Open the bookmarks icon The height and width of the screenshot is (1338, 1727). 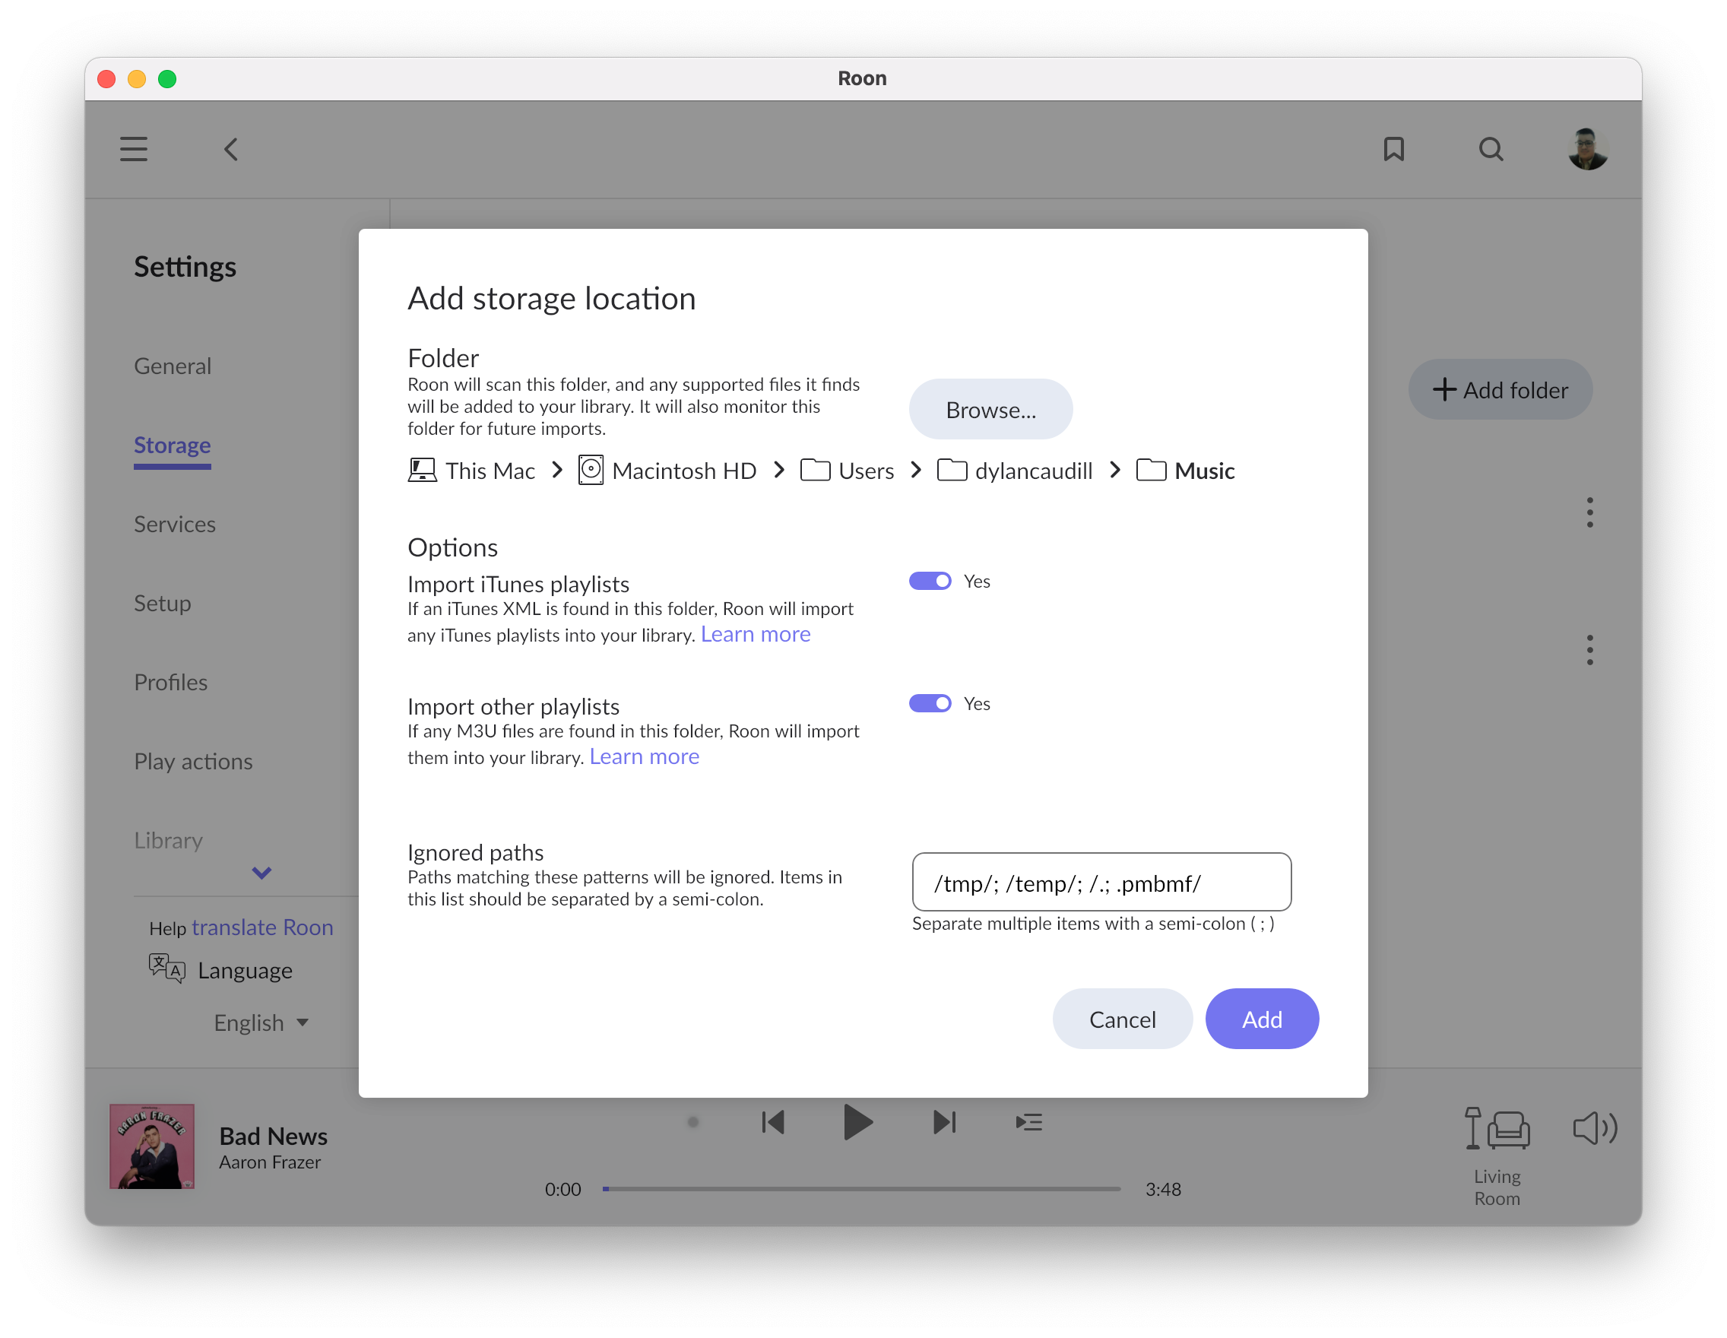pos(1393,149)
